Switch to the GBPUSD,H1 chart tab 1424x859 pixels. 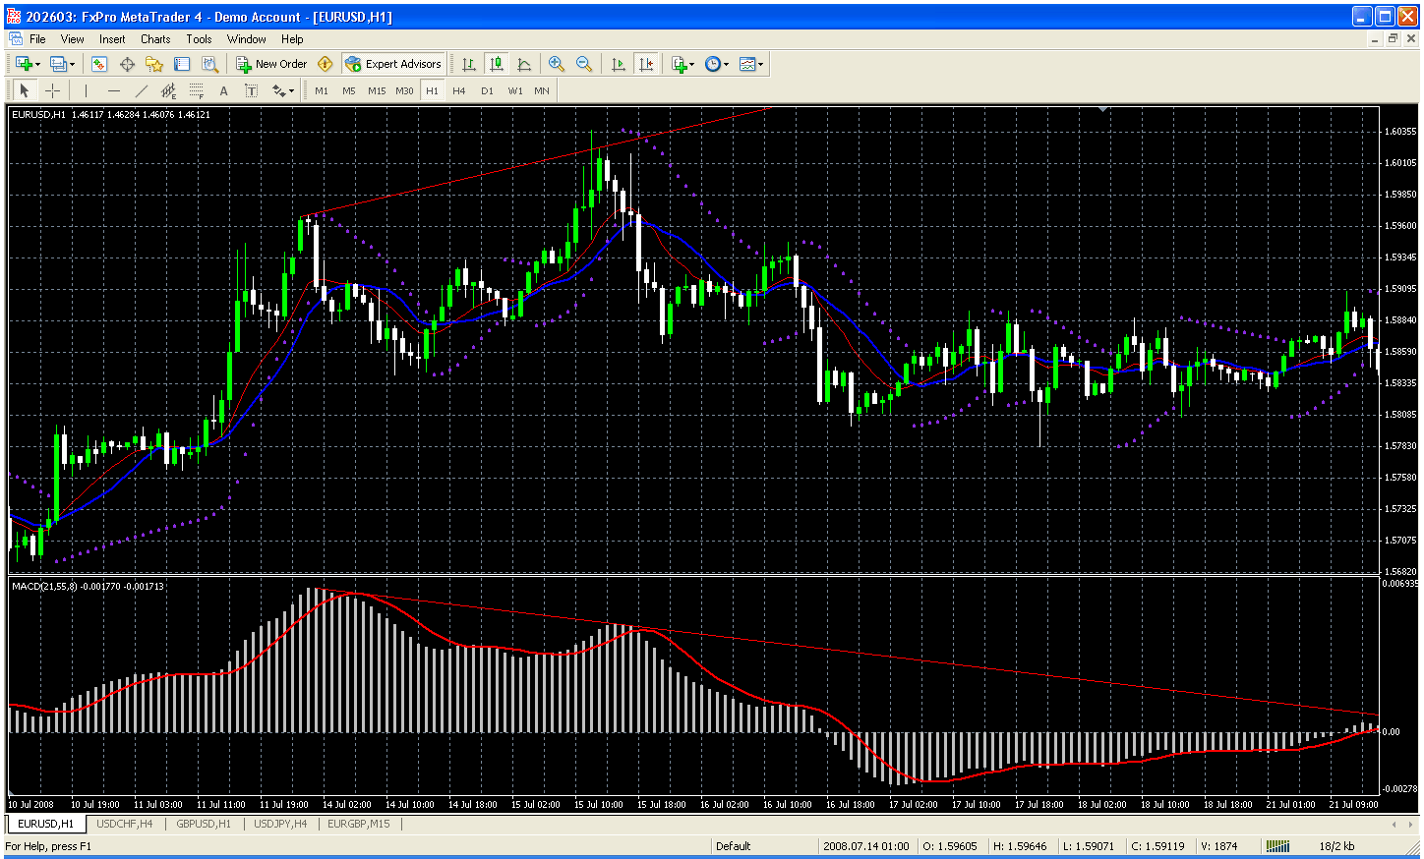pos(204,824)
